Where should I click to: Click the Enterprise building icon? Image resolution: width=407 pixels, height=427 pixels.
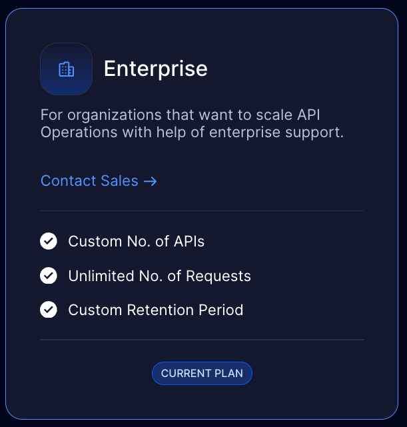[x=66, y=69]
